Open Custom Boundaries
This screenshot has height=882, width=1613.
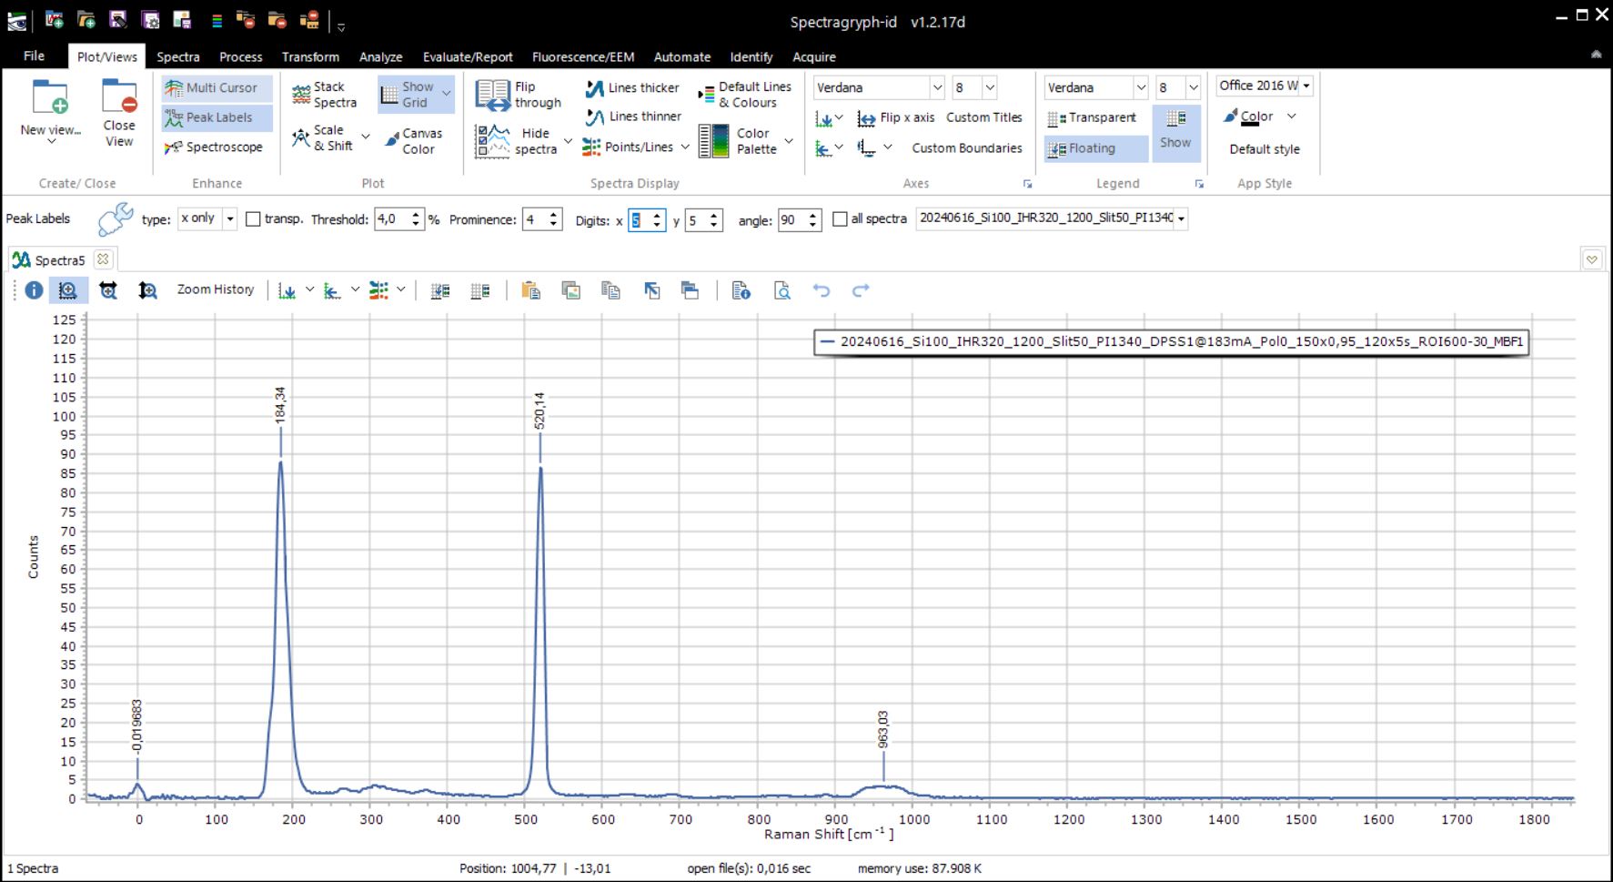tap(967, 148)
